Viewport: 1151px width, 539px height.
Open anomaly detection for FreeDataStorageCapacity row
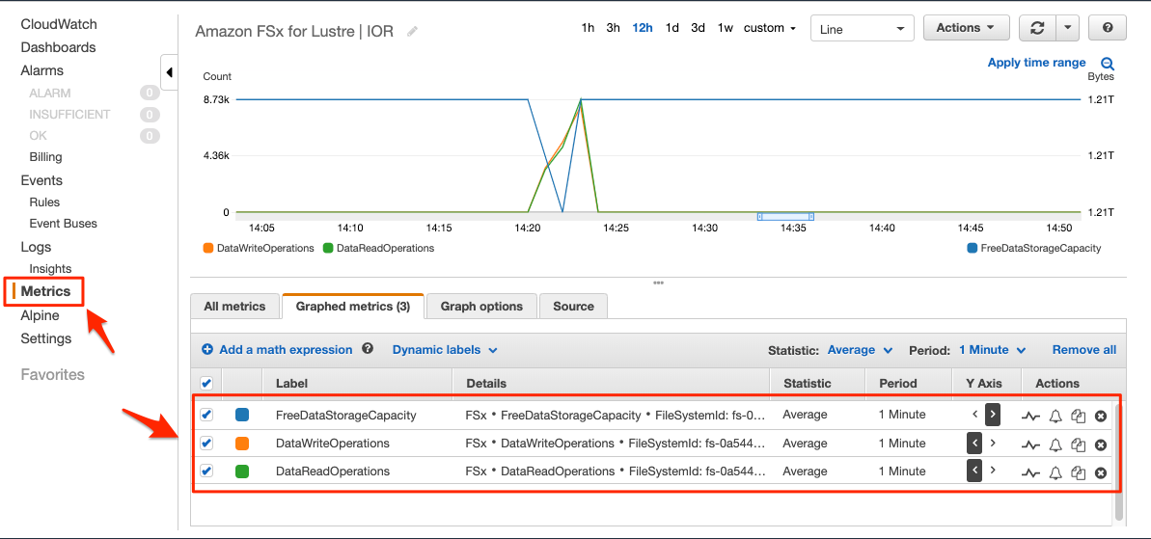point(1030,416)
